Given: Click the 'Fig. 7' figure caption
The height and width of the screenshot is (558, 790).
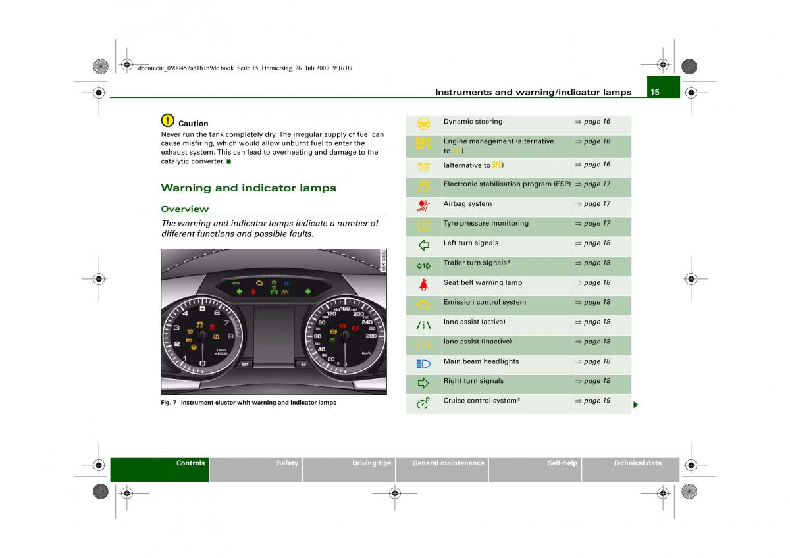Looking at the screenshot, I should [x=249, y=403].
